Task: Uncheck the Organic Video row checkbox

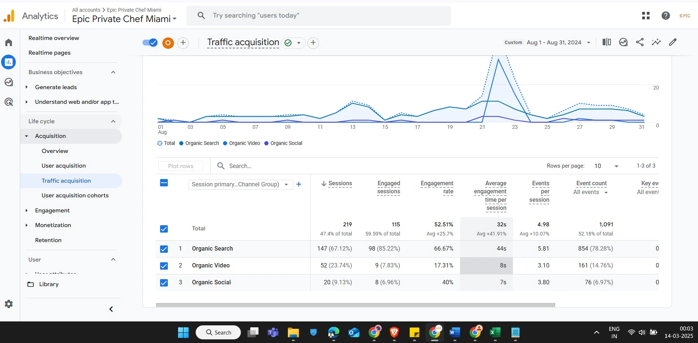Action: (164, 266)
